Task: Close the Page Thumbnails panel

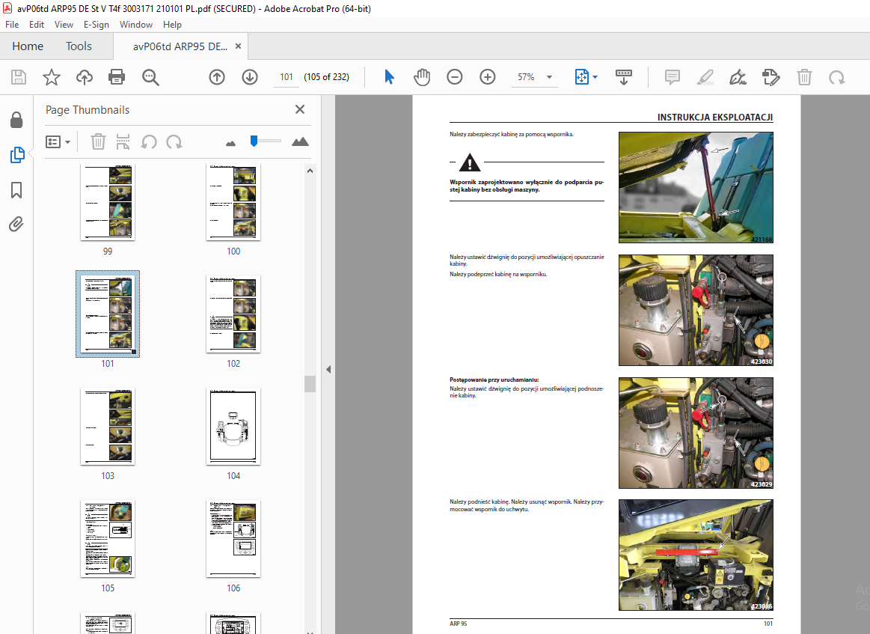Action: (x=300, y=109)
